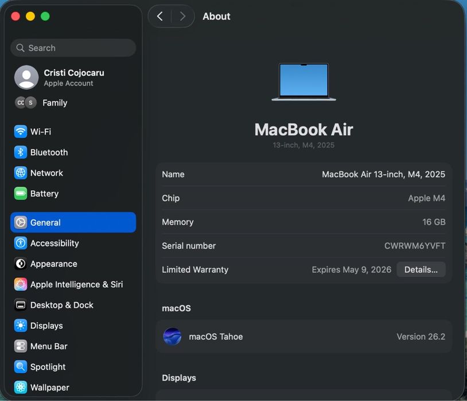The image size is (467, 401).
Task: Click the macOS Tahoe name text
Action: 216,336
